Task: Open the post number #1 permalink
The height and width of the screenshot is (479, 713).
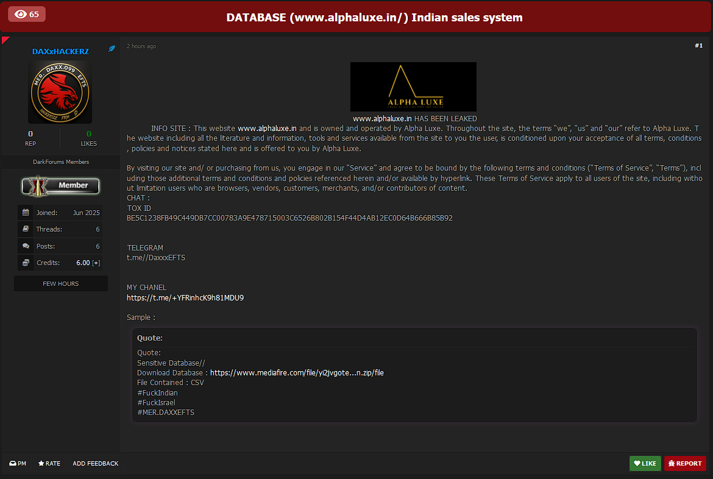Action: (x=698, y=46)
